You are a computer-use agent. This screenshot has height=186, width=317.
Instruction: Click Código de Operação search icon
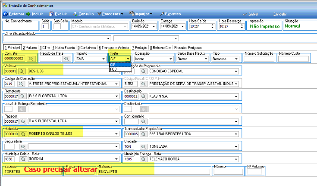click(21, 84)
